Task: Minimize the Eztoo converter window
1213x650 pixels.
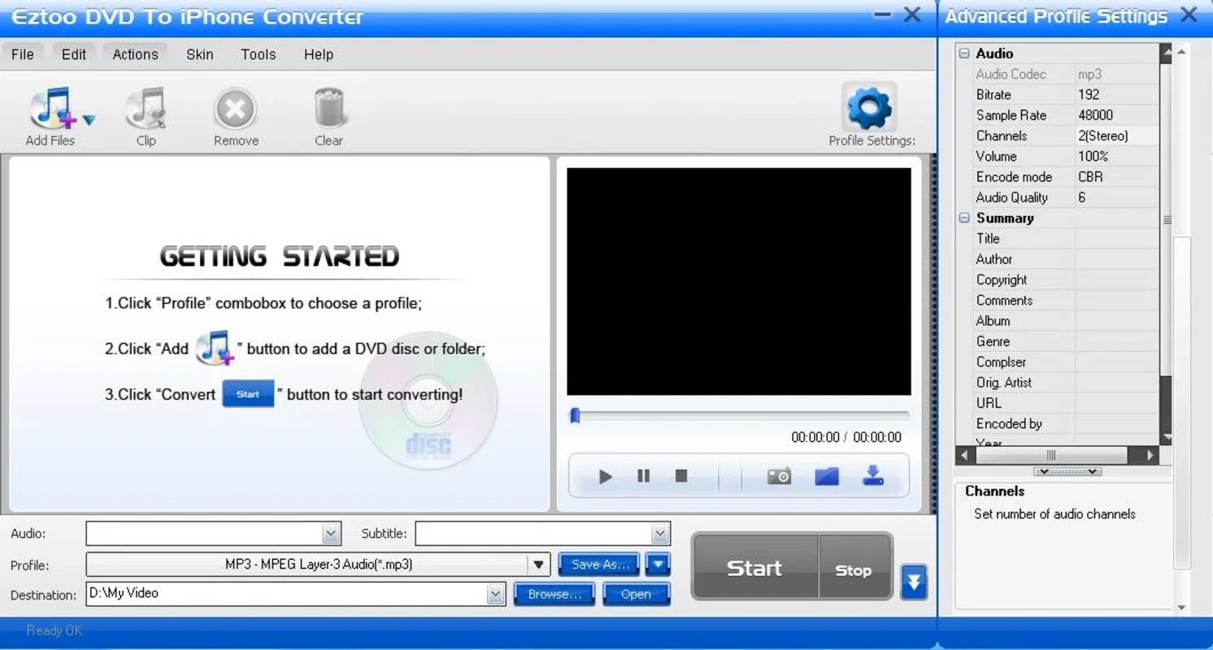Action: (882, 15)
